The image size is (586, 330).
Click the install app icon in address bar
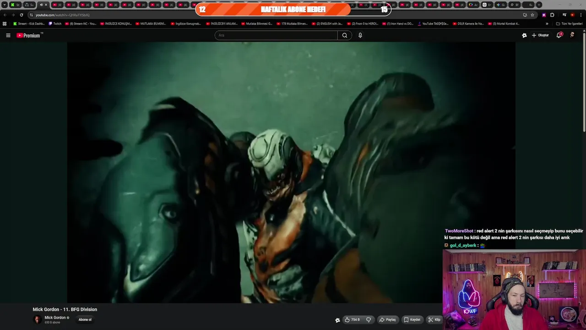tap(525, 15)
